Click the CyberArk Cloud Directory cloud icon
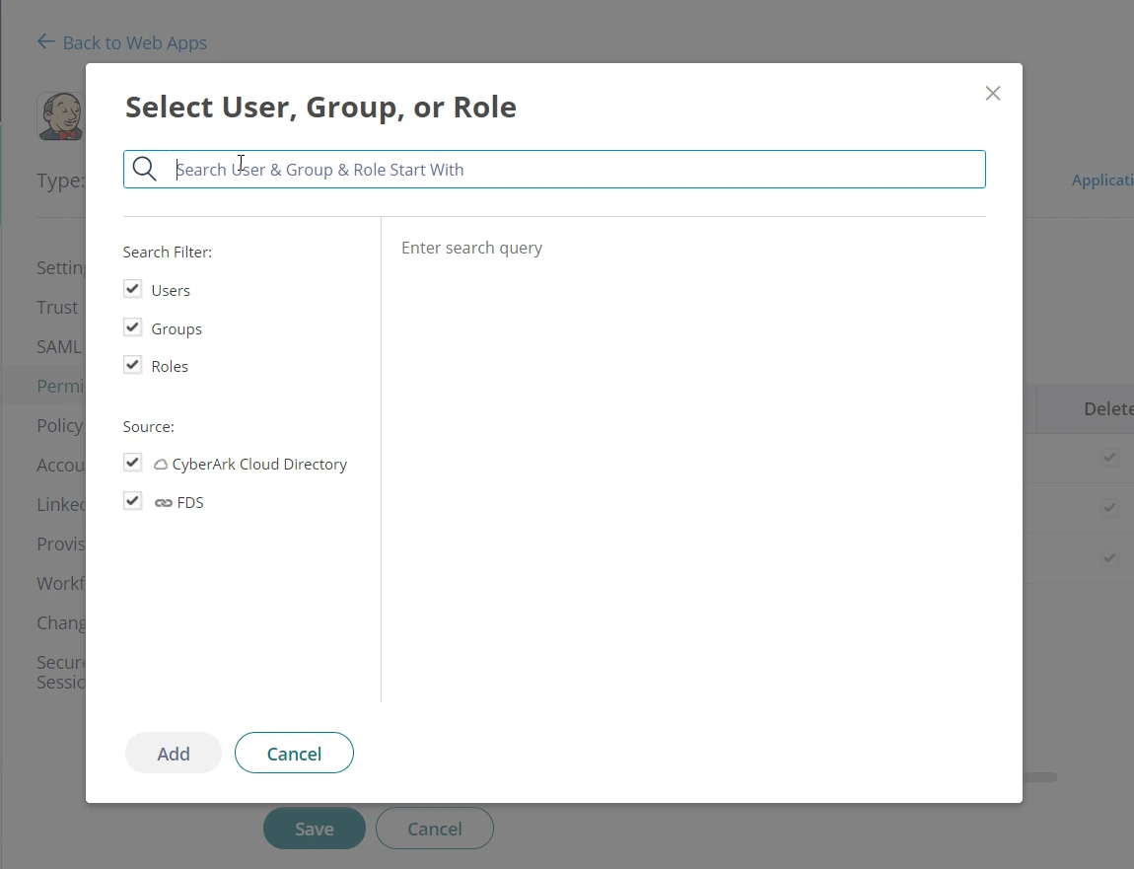This screenshot has width=1134, height=869. click(161, 465)
